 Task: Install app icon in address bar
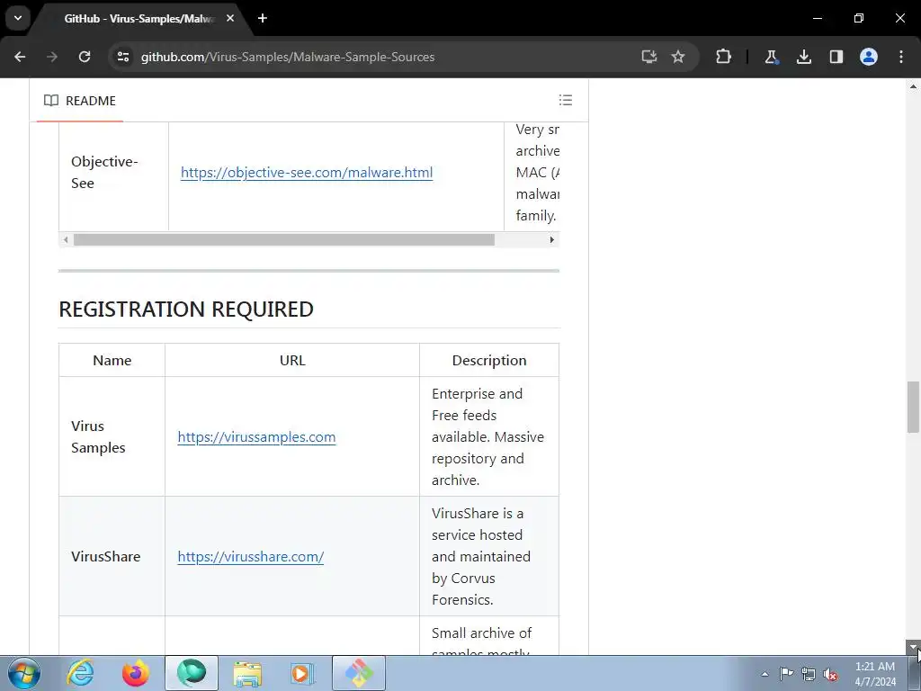pos(649,57)
